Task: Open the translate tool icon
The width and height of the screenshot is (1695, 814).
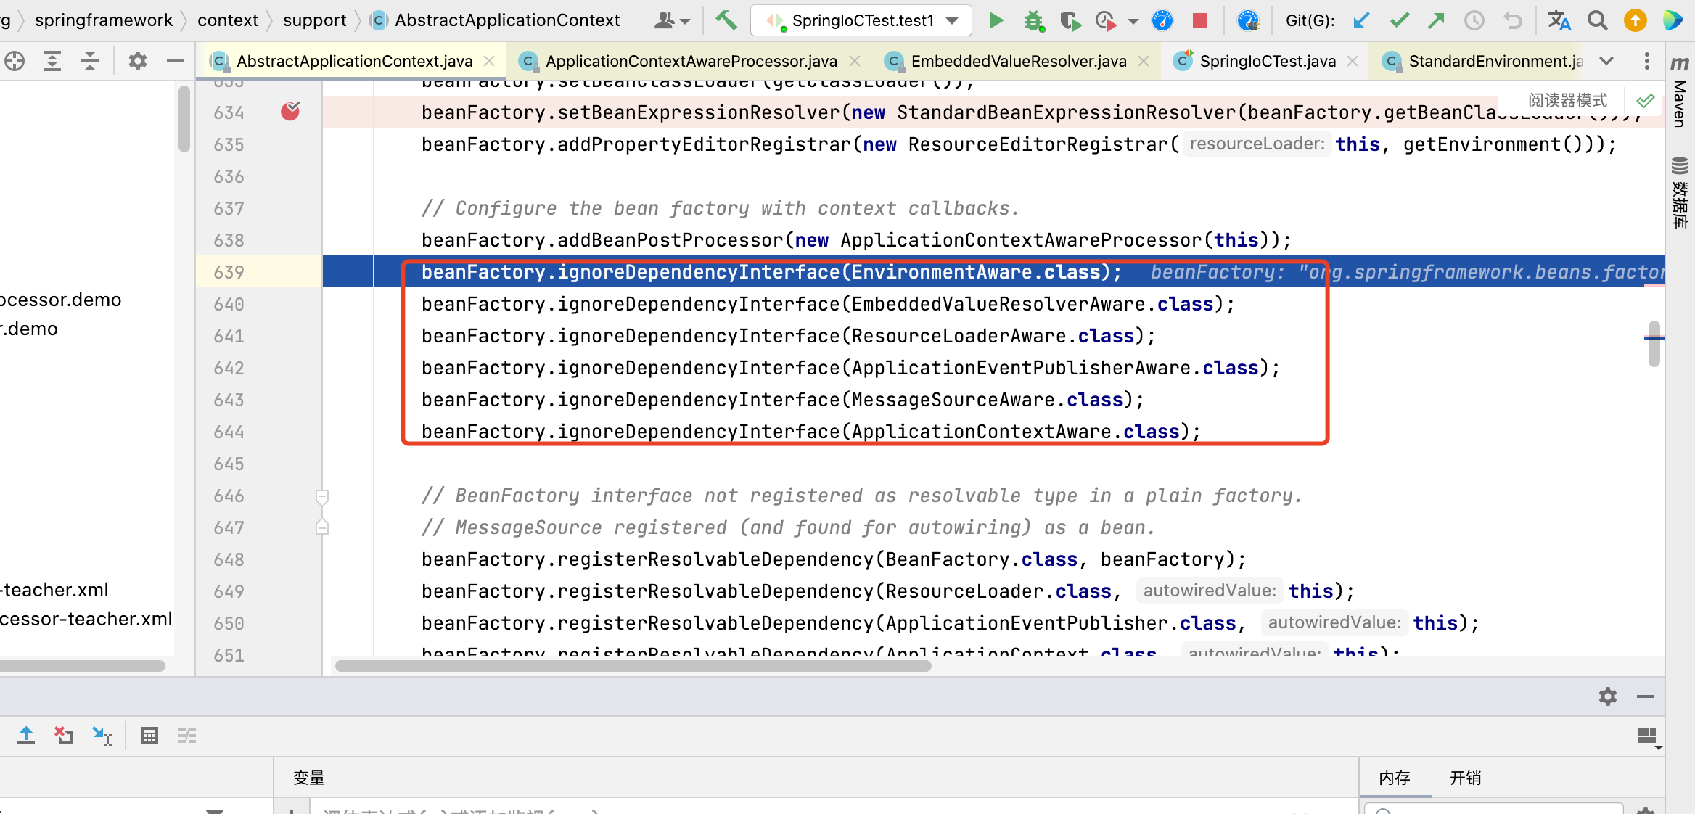Action: (1559, 20)
